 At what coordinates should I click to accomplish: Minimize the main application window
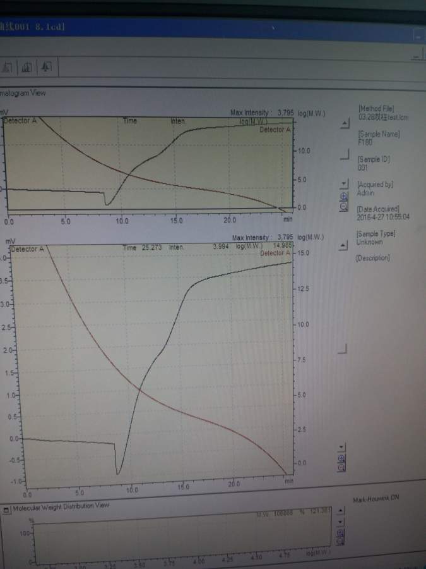click(x=420, y=36)
